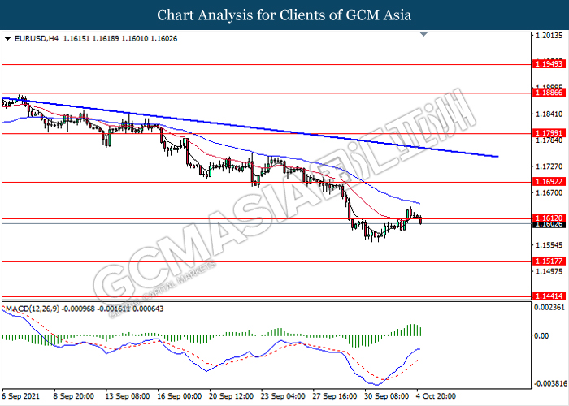
Task: Select the 1.14414 support level label
Action: pyautogui.click(x=549, y=296)
